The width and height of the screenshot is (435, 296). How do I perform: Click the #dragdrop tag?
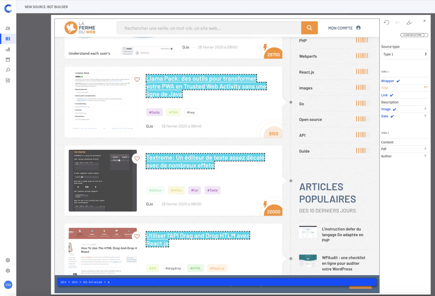[x=173, y=268]
